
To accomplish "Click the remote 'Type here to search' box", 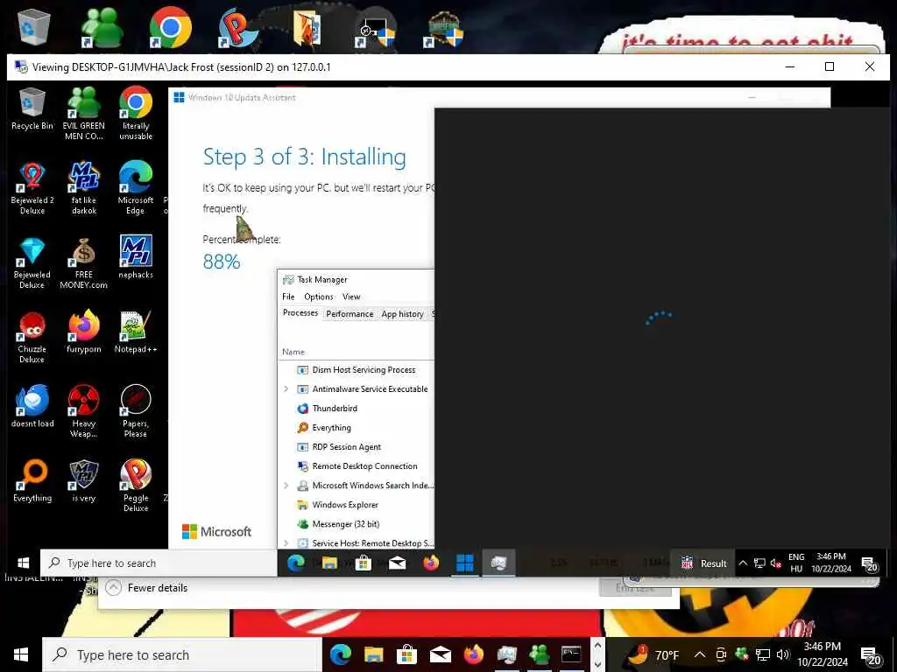I will (159, 563).
